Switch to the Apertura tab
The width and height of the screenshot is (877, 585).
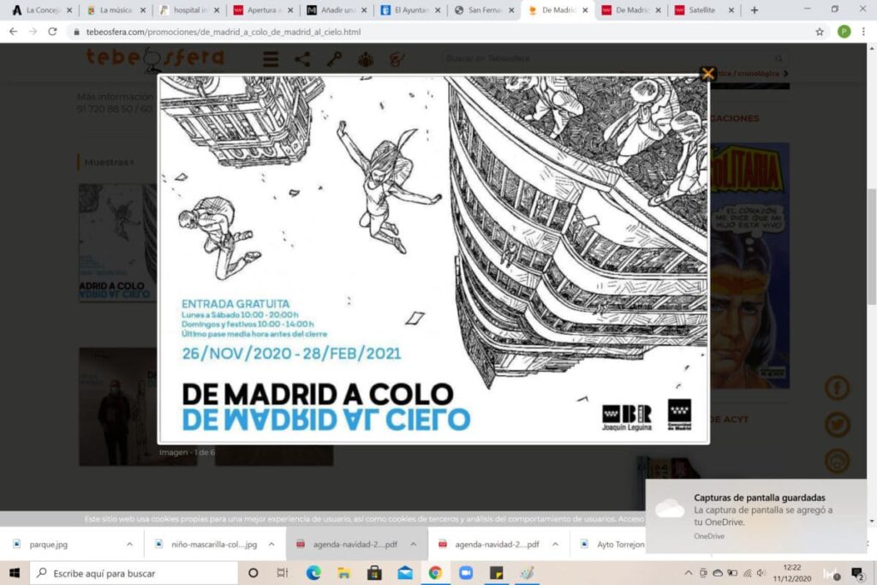(x=263, y=10)
